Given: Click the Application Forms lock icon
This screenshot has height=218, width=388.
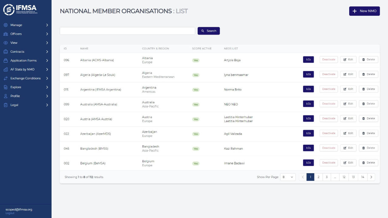Looking at the screenshot, I should click(x=5, y=61).
